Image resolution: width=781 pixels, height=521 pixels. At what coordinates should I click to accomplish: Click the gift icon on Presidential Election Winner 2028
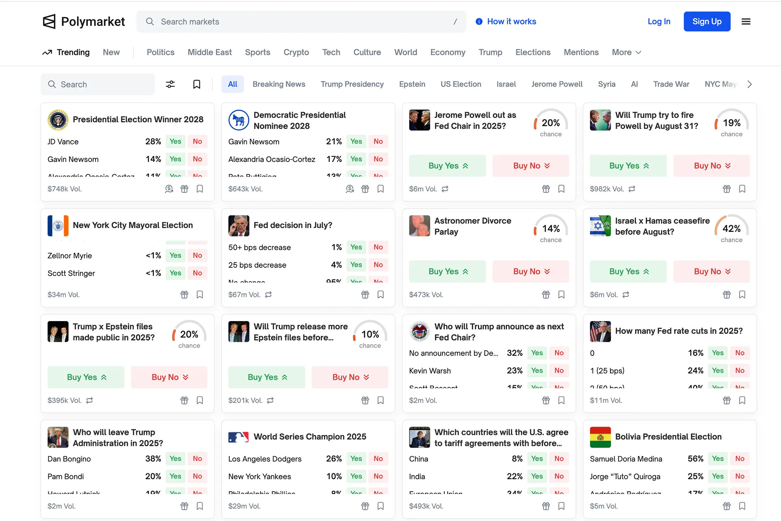pos(184,189)
